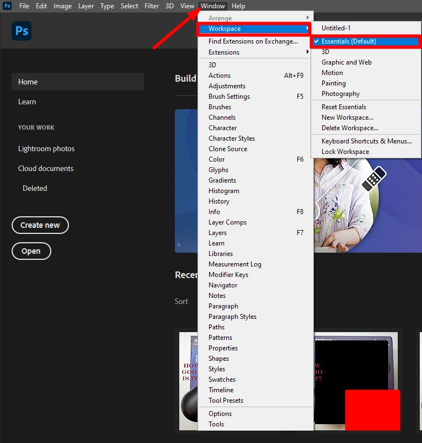This screenshot has height=443, width=422.
Task: Show the Layer Comps panel
Action: click(255, 222)
